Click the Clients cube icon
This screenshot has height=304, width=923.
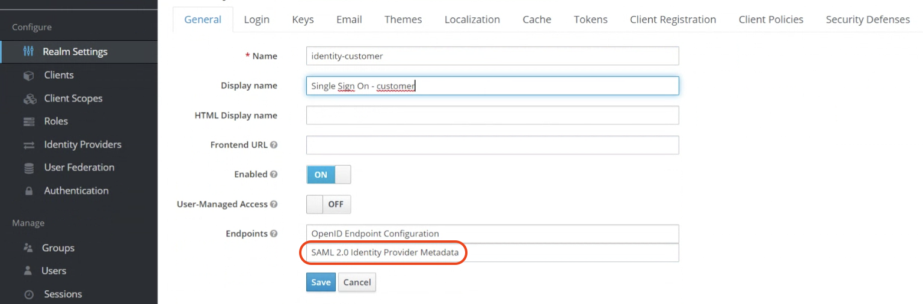point(28,76)
